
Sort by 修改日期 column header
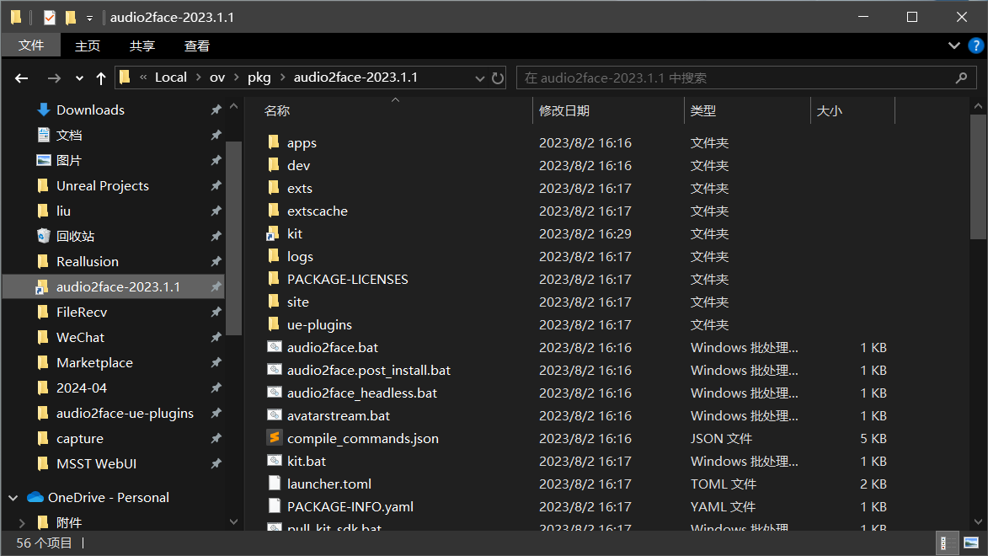(x=564, y=110)
